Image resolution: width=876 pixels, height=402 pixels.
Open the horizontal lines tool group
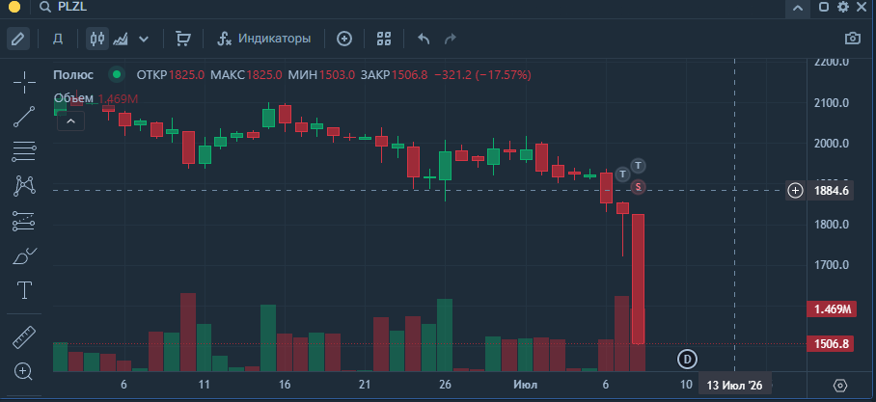coord(24,151)
